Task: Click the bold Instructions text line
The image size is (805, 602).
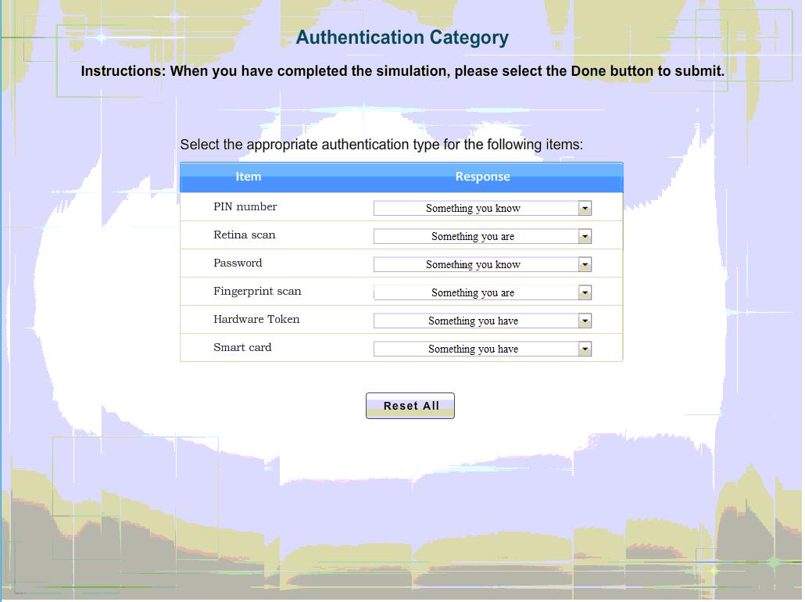Action: click(x=402, y=71)
